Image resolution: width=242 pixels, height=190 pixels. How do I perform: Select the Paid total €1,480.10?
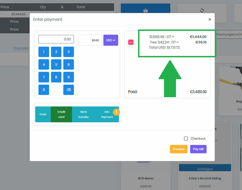point(198,92)
